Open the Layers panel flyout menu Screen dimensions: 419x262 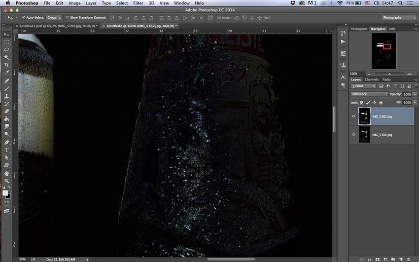point(415,79)
